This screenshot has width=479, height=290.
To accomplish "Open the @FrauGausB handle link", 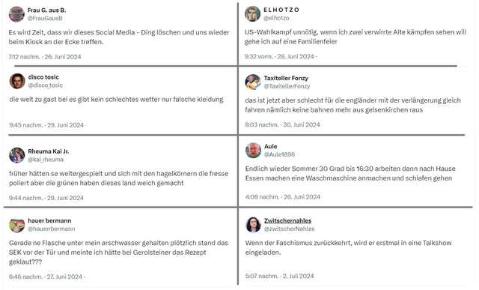I will (x=45, y=18).
